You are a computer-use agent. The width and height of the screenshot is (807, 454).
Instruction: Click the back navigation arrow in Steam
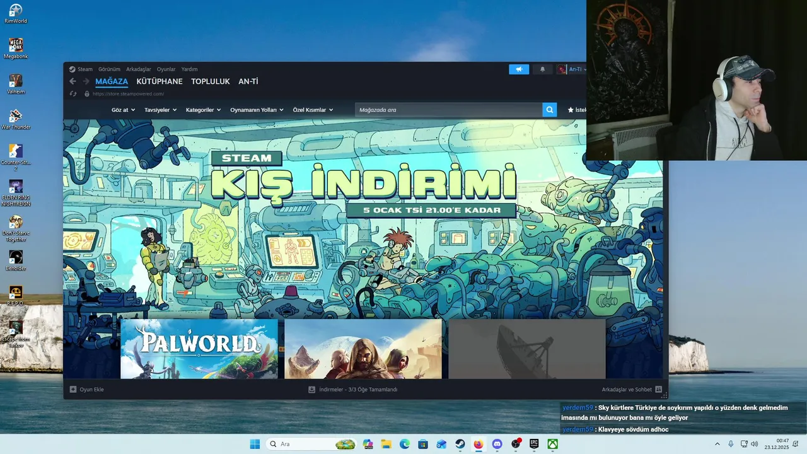(73, 81)
